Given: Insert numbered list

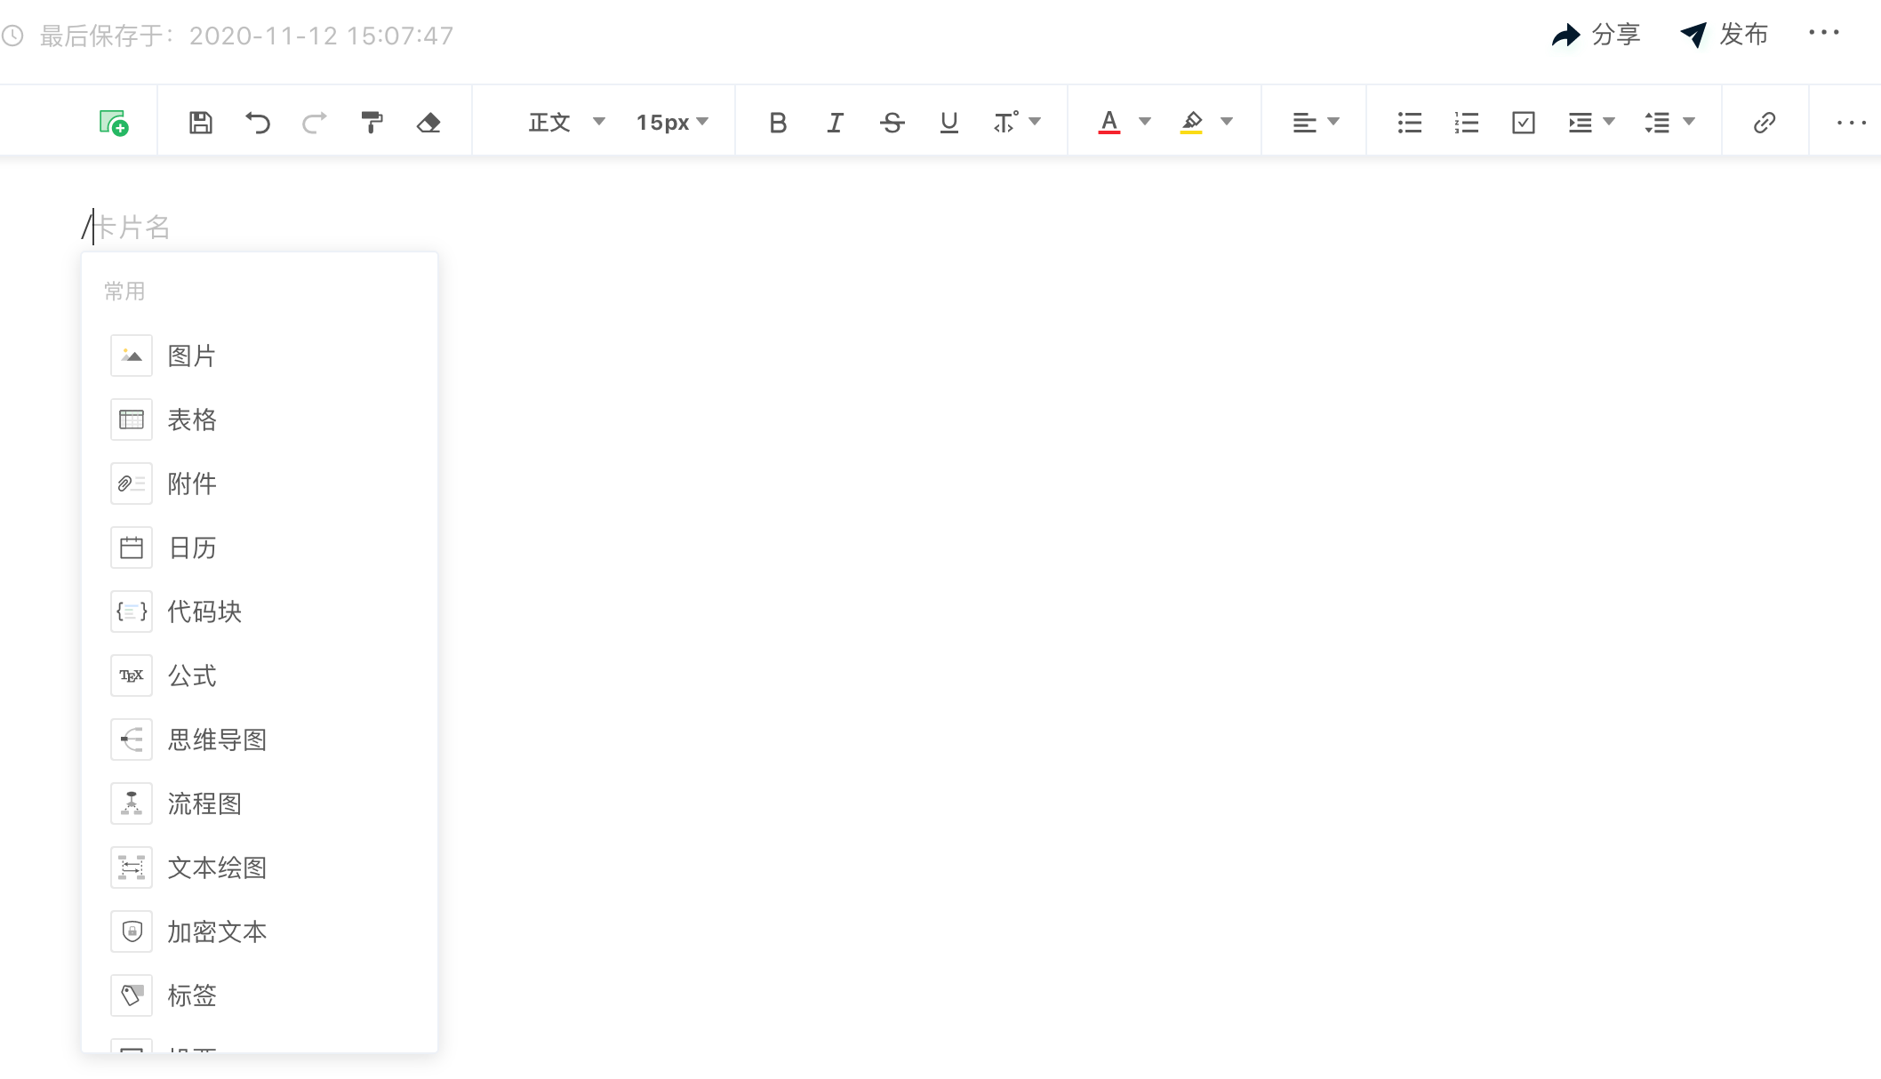Looking at the screenshot, I should pyautogui.click(x=1466, y=123).
